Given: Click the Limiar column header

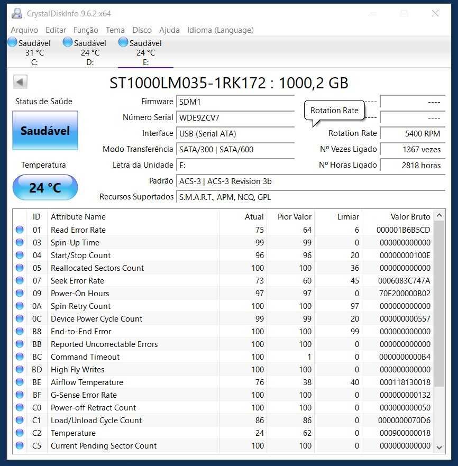Looking at the screenshot, I should click(338, 217).
